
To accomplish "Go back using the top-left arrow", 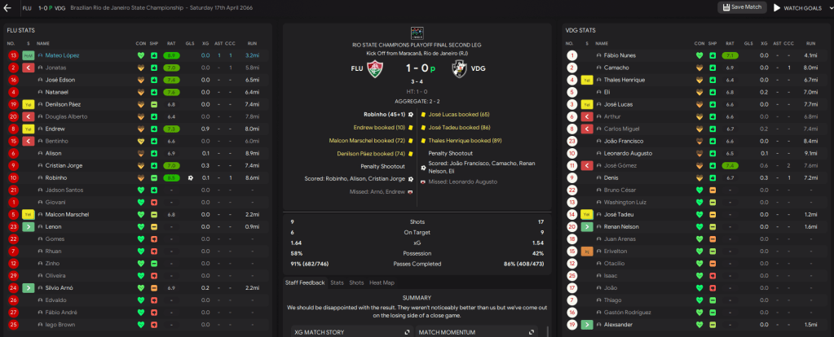I will [x=8, y=7].
